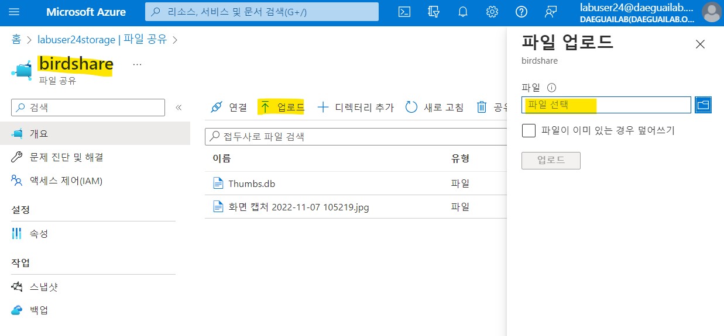Click 파일 type cell of Thumbs.db
The width and height of the screenshot is (724, 336).
(460, 183)
